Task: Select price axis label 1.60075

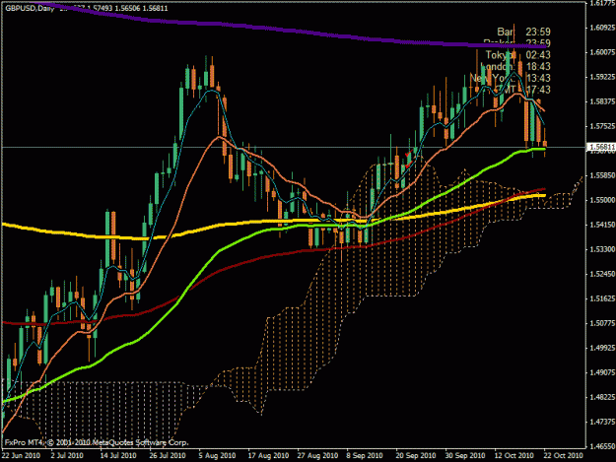Action: 602,52
